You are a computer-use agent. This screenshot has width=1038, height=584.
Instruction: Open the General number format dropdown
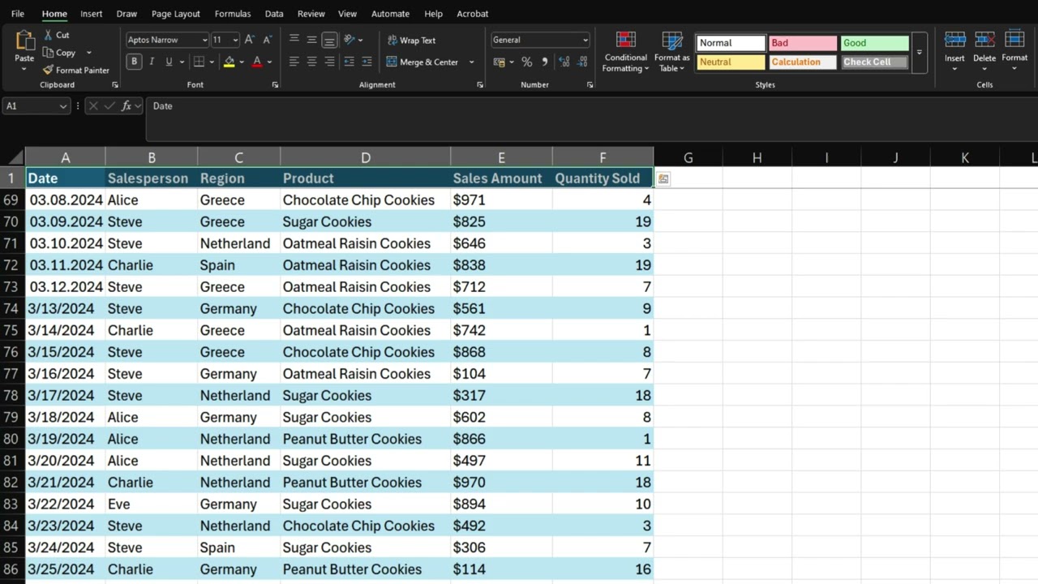[x=585, y=40]
